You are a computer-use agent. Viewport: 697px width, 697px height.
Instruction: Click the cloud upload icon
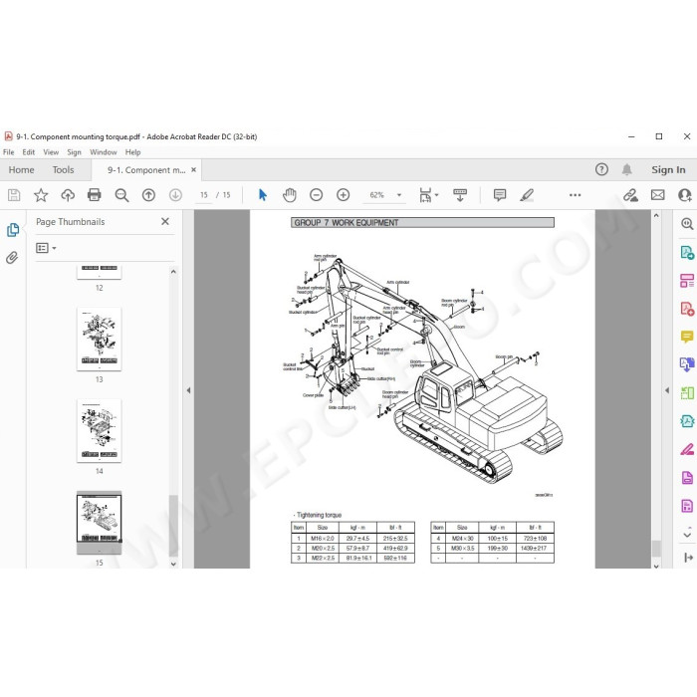click(x=68, y=195)
